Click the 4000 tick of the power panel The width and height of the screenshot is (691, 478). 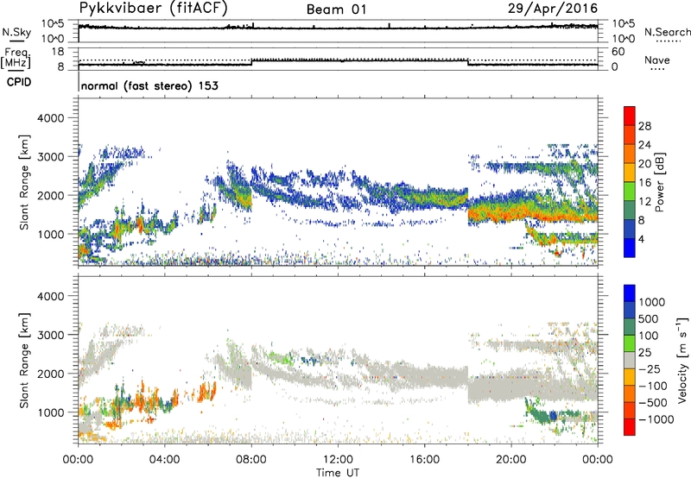point(50,118)
